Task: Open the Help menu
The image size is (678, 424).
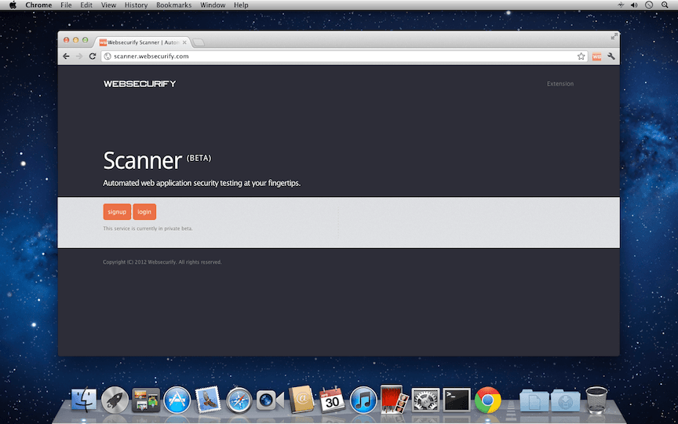Action: click(241, 5)
